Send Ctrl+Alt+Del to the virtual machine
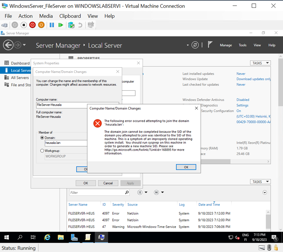The width and height of the screenshot is (283, 252). [5, 25]
